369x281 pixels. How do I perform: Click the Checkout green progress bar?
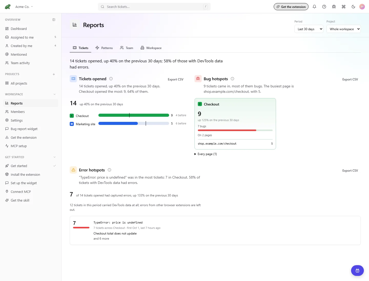[x=134, y=115]
